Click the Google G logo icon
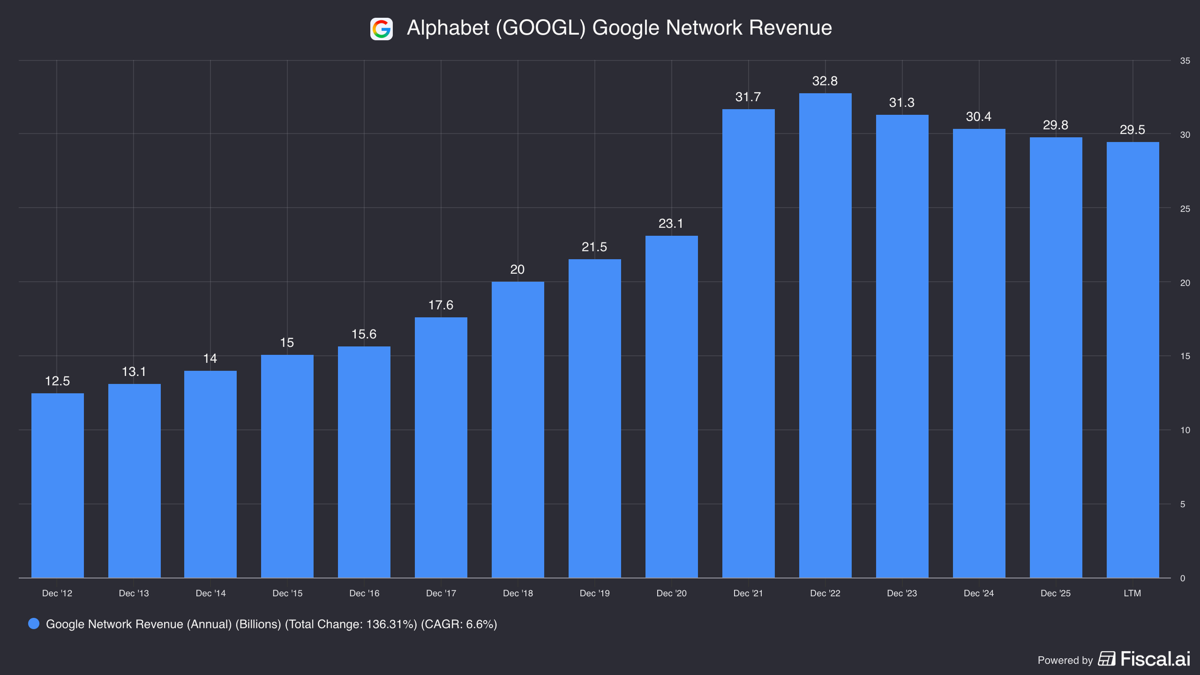 pyautogui.click(x=381, y=29)
